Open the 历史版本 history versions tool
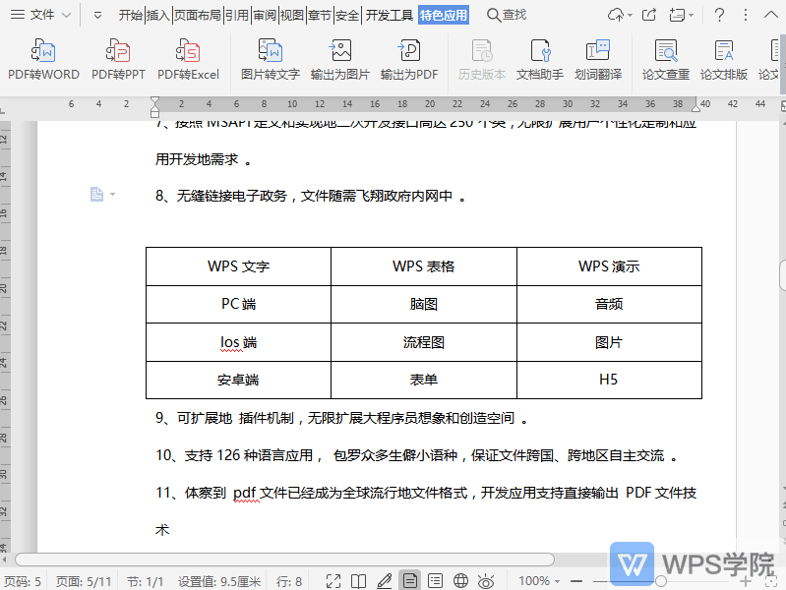 pos(482,60)
